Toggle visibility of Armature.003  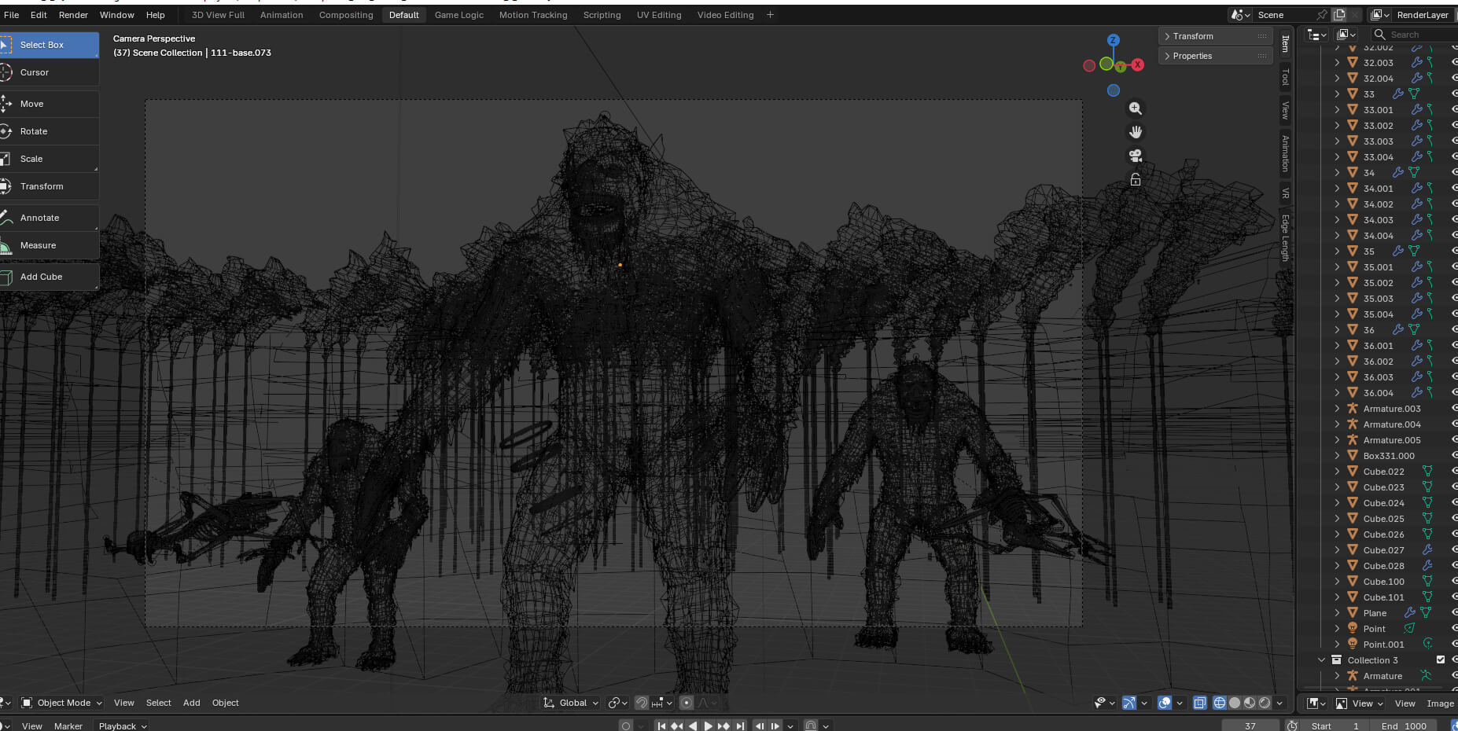click(1454, 408)
